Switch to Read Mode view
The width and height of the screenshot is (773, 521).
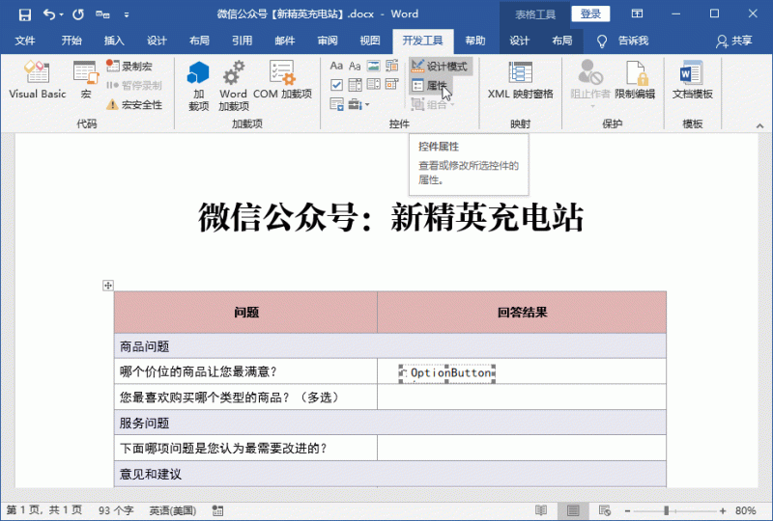coord(541,510)
